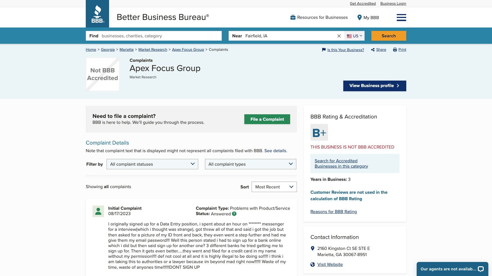Click the Better Business Bureau title text
492x276 pixels.
[163, 17]
